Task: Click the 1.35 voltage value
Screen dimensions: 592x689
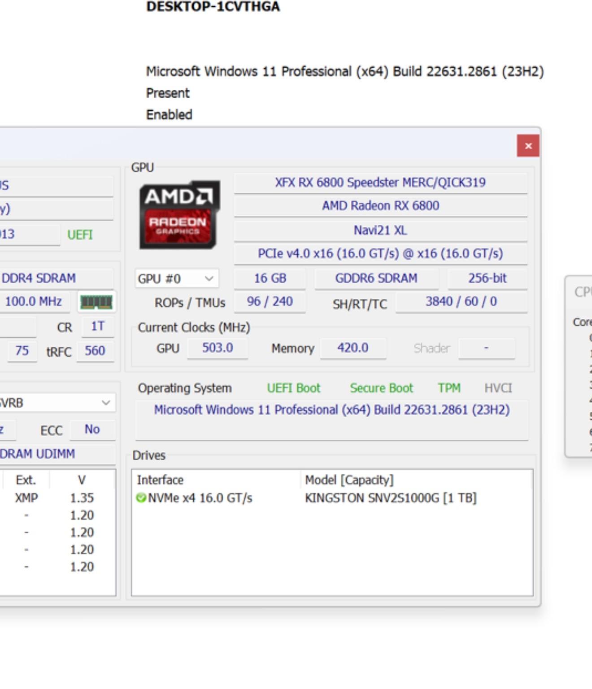Action: tap(82, 498)
